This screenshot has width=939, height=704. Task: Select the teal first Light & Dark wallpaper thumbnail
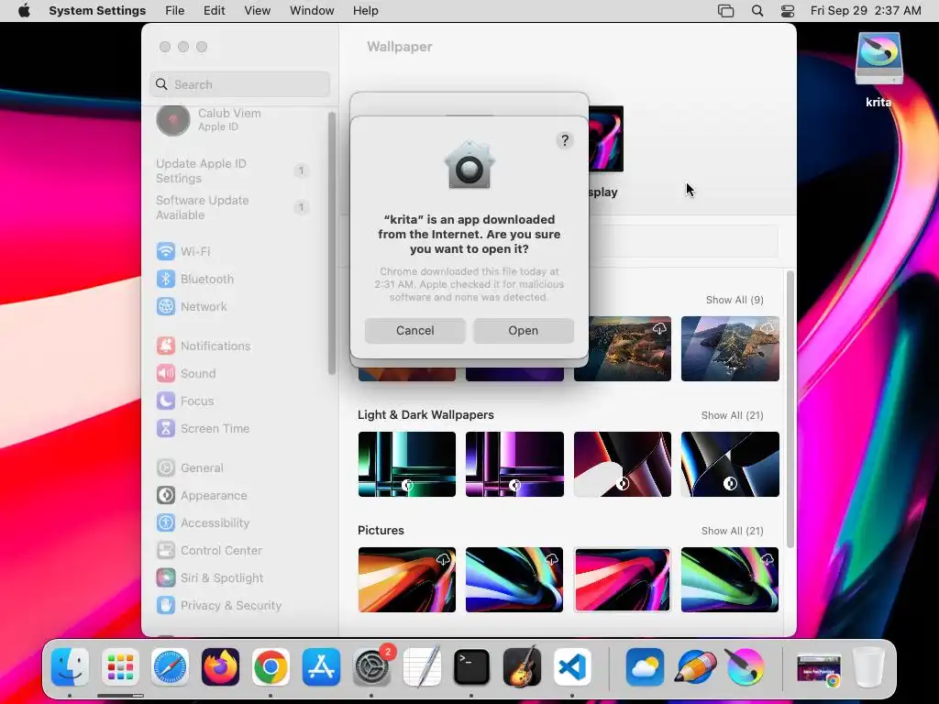(x=406, y=464)
